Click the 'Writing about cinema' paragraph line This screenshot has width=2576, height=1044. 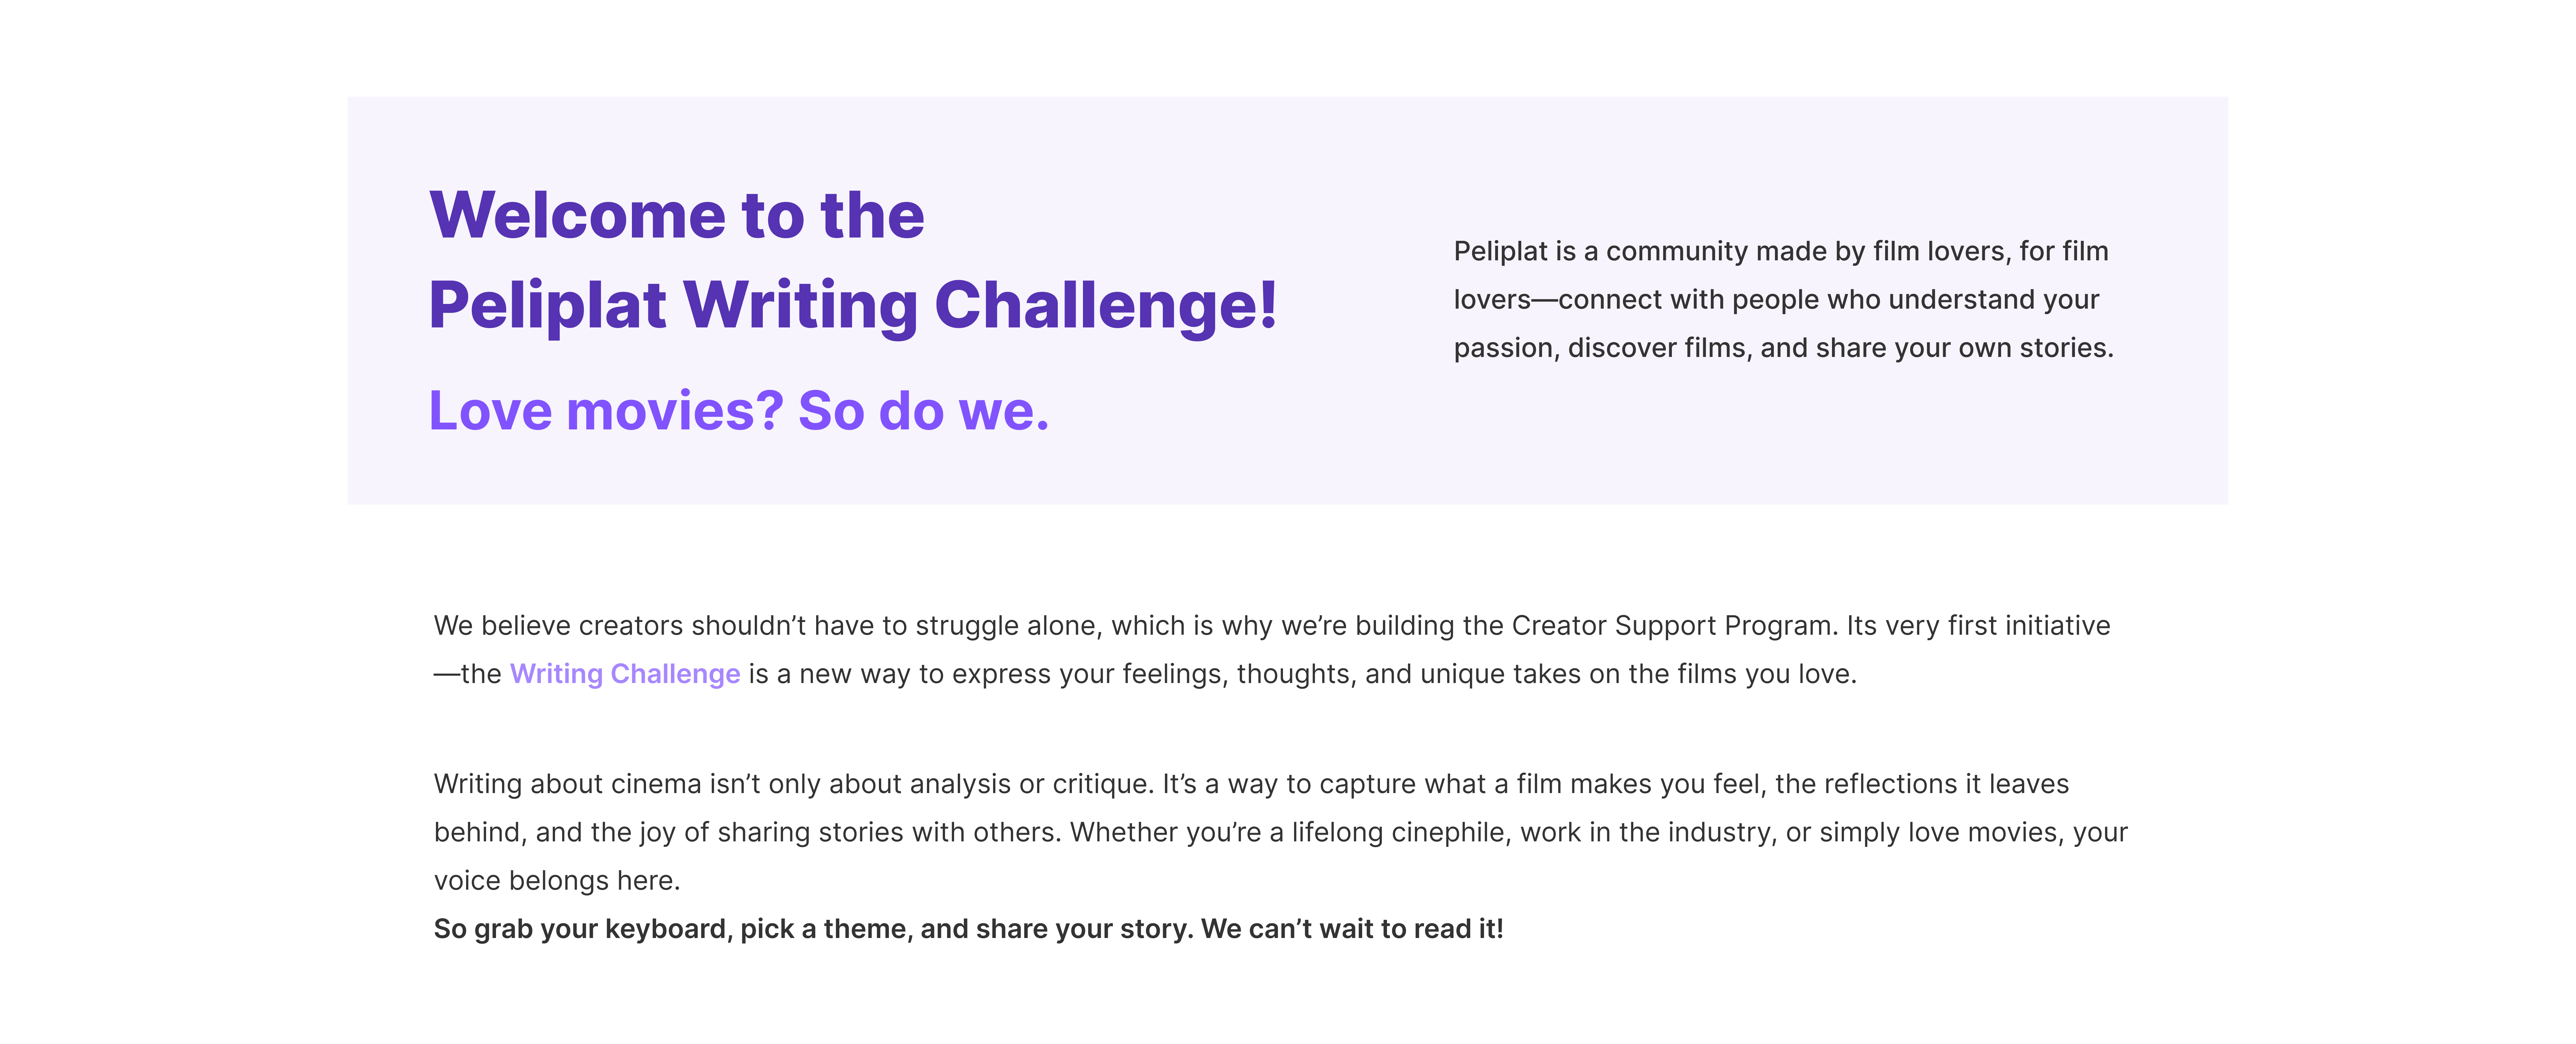click(x=1250, y=784)
